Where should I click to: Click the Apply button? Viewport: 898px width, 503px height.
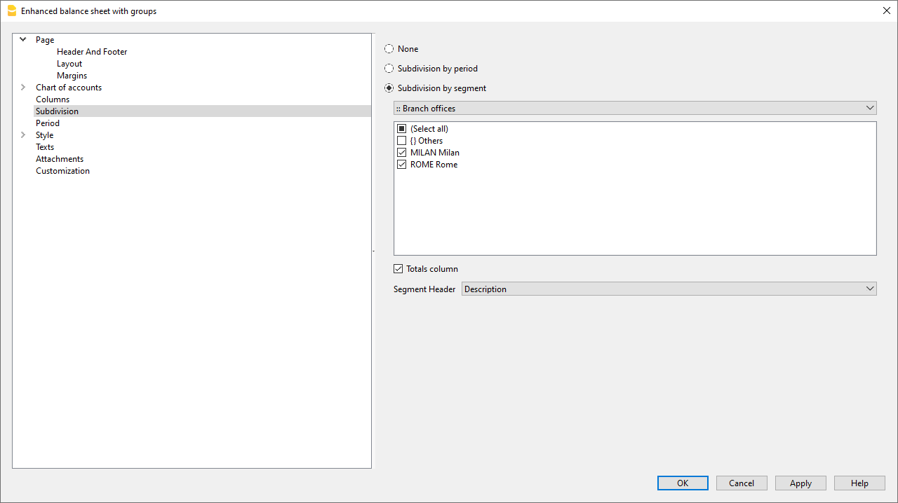pos(800,483)
